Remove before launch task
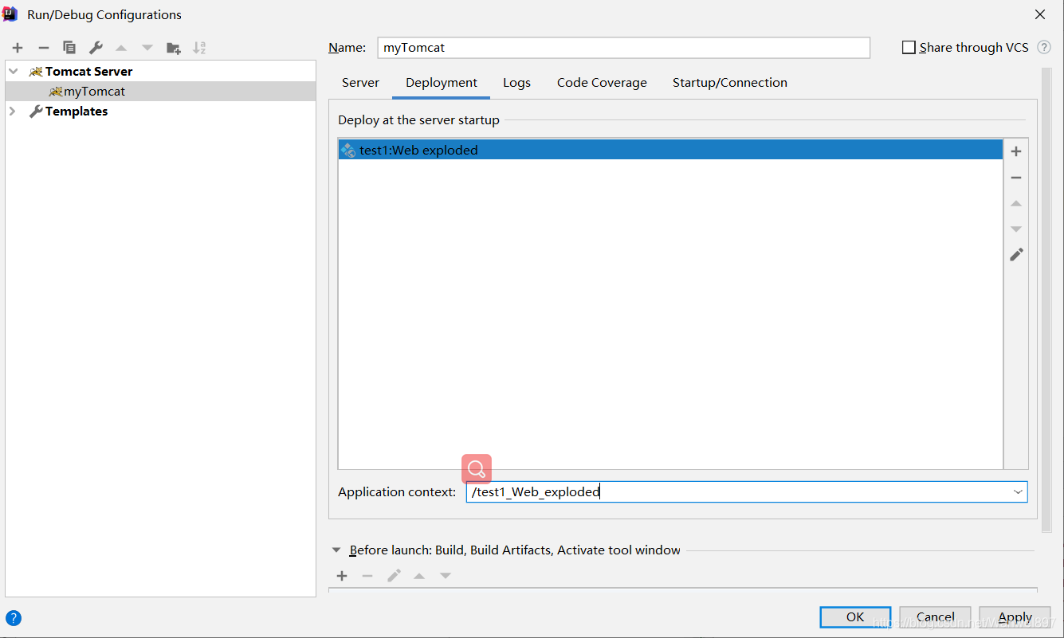 (367, 576)
